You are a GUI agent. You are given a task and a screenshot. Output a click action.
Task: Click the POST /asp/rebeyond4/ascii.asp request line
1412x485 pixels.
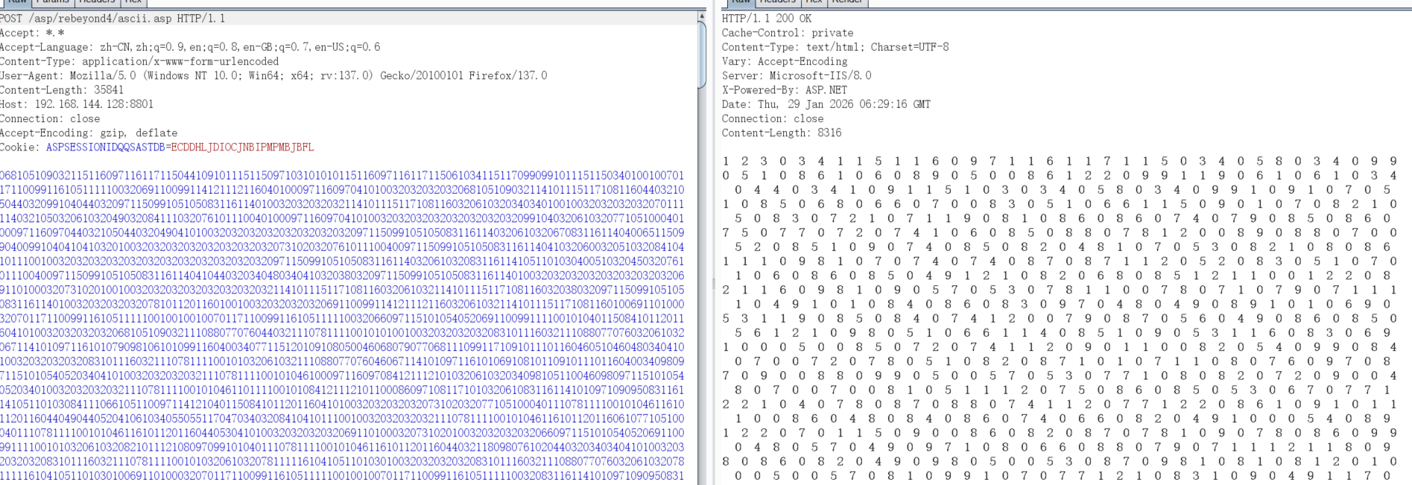tap(112, 18)
